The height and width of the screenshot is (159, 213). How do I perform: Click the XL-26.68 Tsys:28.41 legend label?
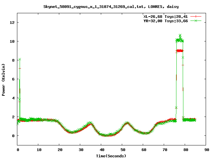click(x=166, y=17)
